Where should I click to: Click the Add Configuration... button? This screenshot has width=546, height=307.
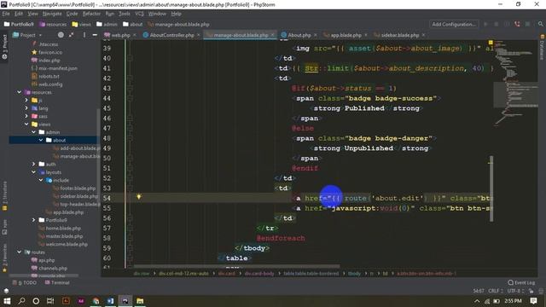(454, 24)
